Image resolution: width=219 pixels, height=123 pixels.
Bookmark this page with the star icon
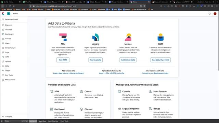pyautogui.click(x=144, y=6)
